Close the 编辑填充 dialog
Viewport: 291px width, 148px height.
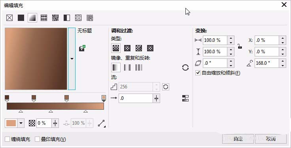(x=284, y=5)
